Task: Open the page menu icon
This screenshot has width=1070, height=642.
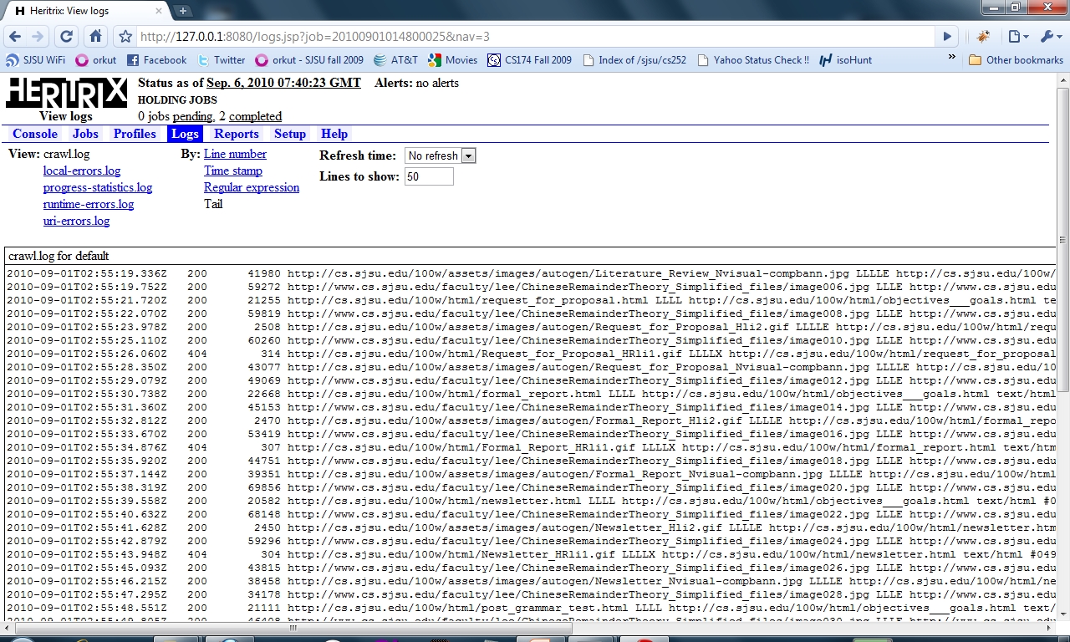Action: click(x=1017, y=37)
